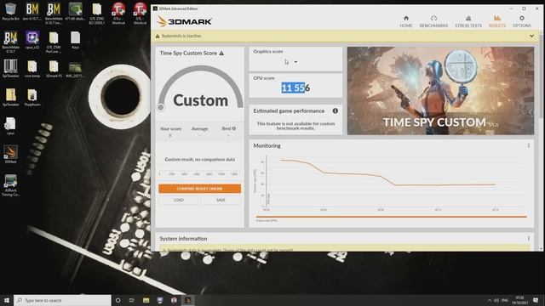Select the NVIDIA 471.68 desktop installer icon
This screenshot has width=545, height=306.
(75, 12)
